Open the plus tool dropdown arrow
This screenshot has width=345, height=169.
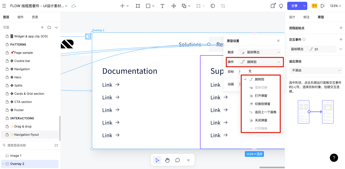pyautogui.click(x=128, y=6)
